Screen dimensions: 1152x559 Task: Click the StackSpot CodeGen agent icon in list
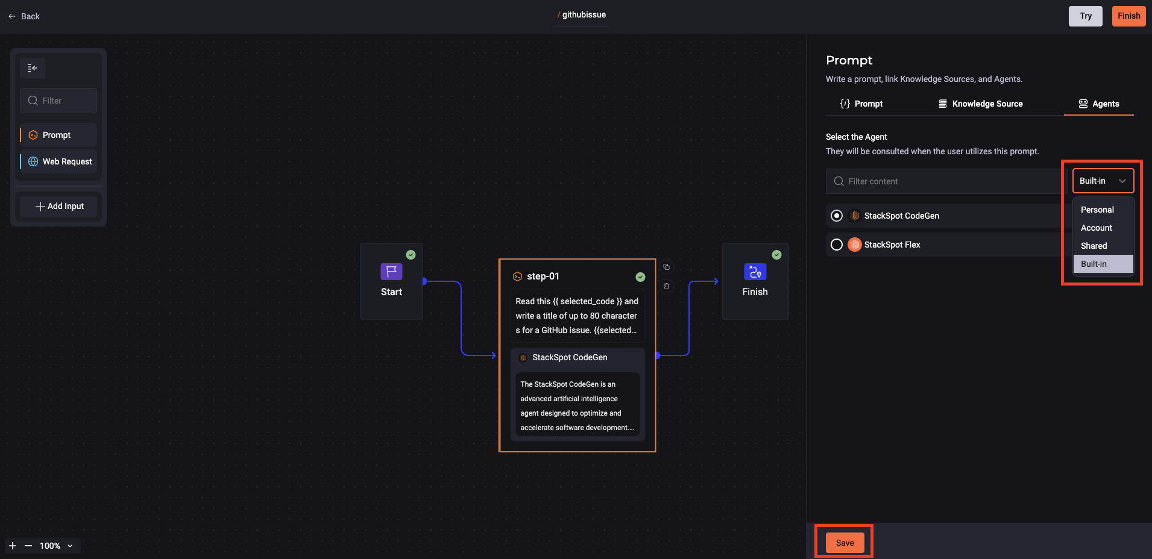[855, 216]
